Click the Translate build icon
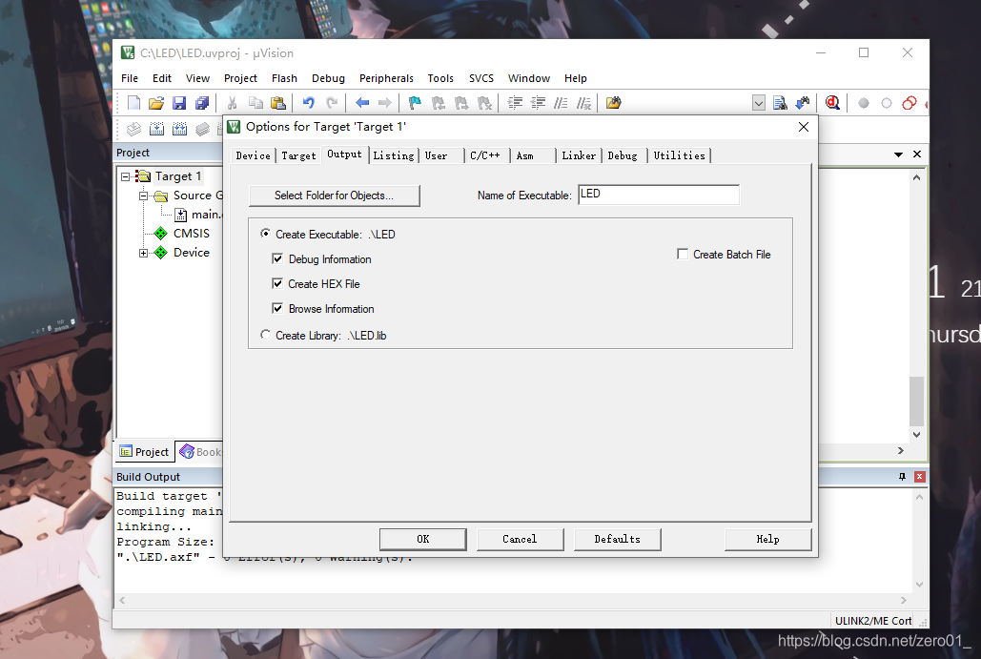 (133, 129)
